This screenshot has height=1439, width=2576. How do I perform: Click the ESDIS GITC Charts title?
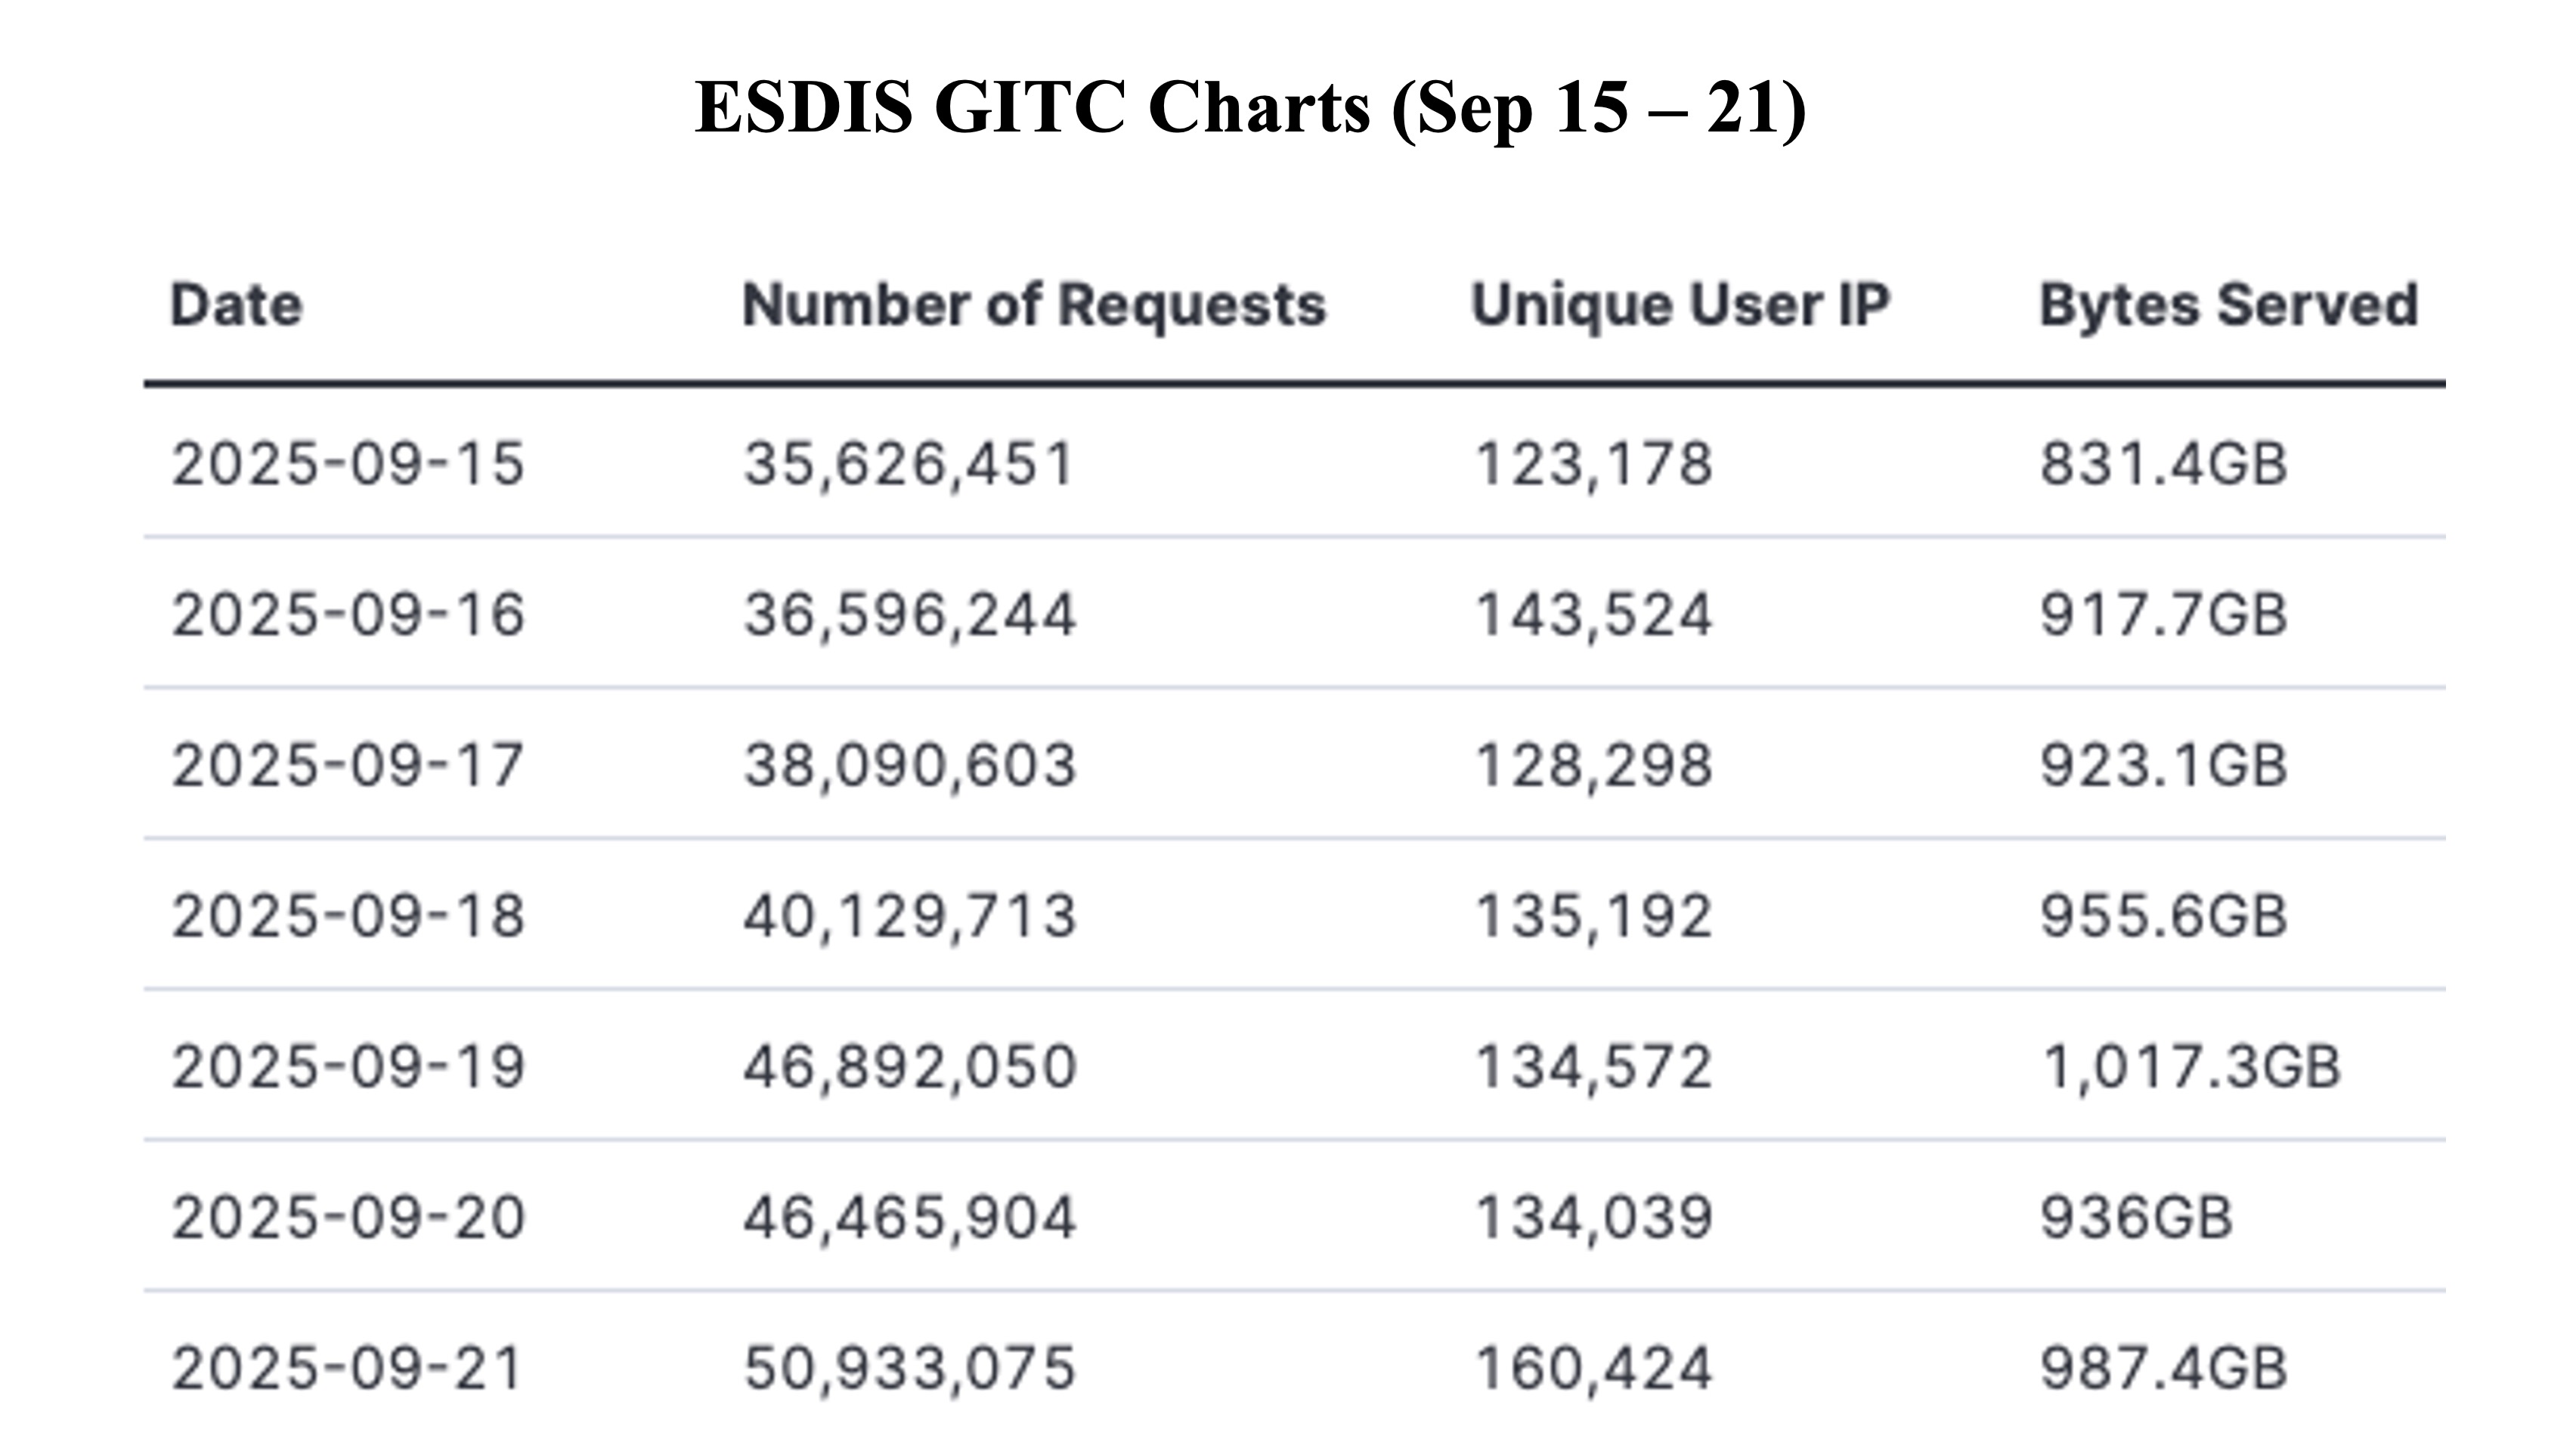tap(1250, 107)
